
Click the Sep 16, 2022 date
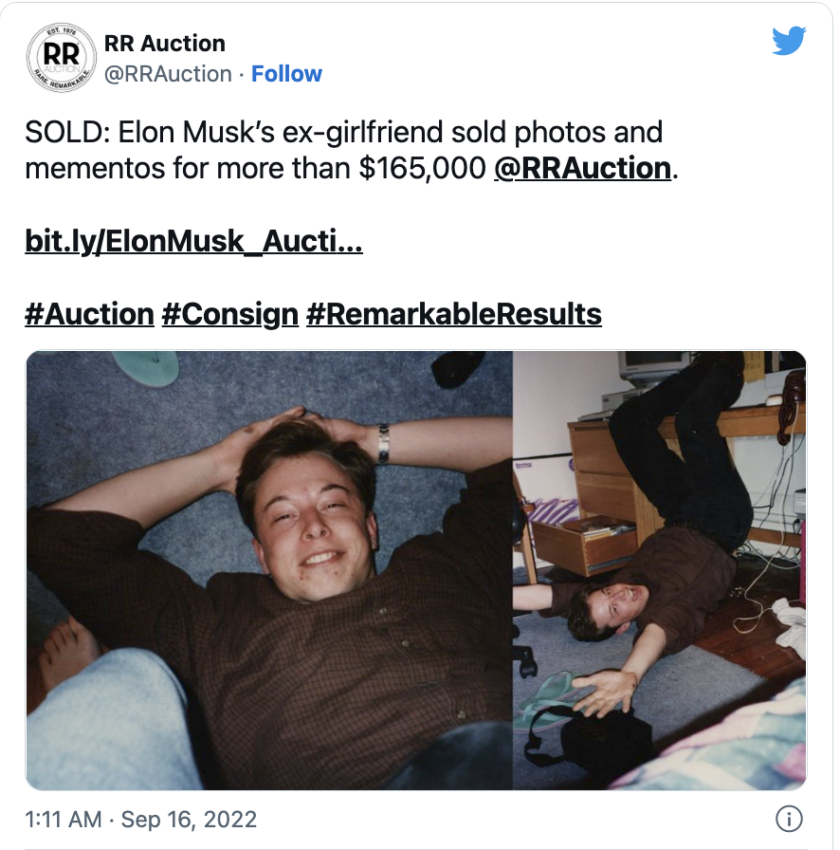[190, 819]
